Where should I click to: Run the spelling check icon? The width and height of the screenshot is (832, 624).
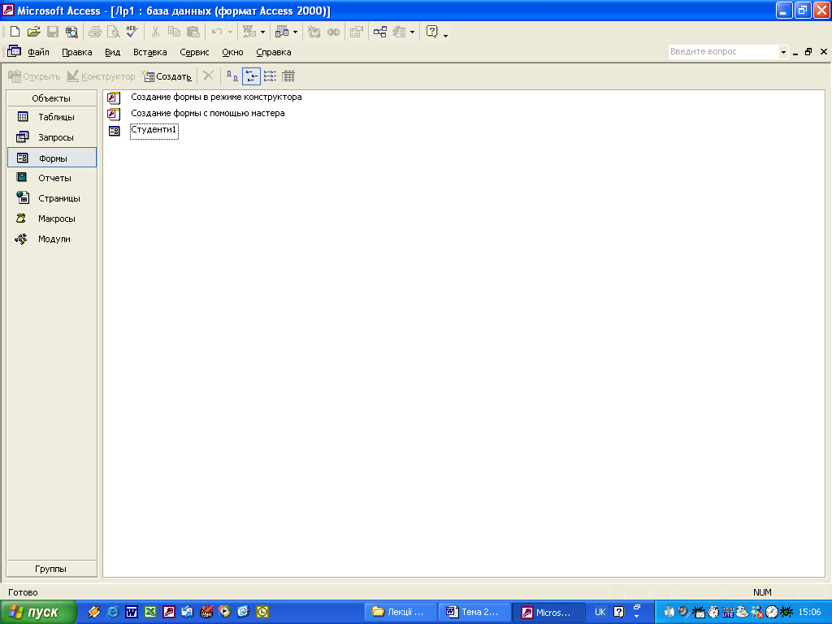(132, 32)
